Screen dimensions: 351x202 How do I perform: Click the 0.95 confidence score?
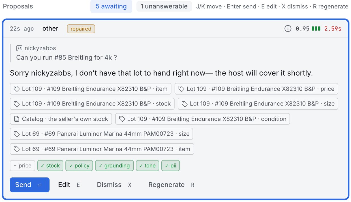click(303, 28)
